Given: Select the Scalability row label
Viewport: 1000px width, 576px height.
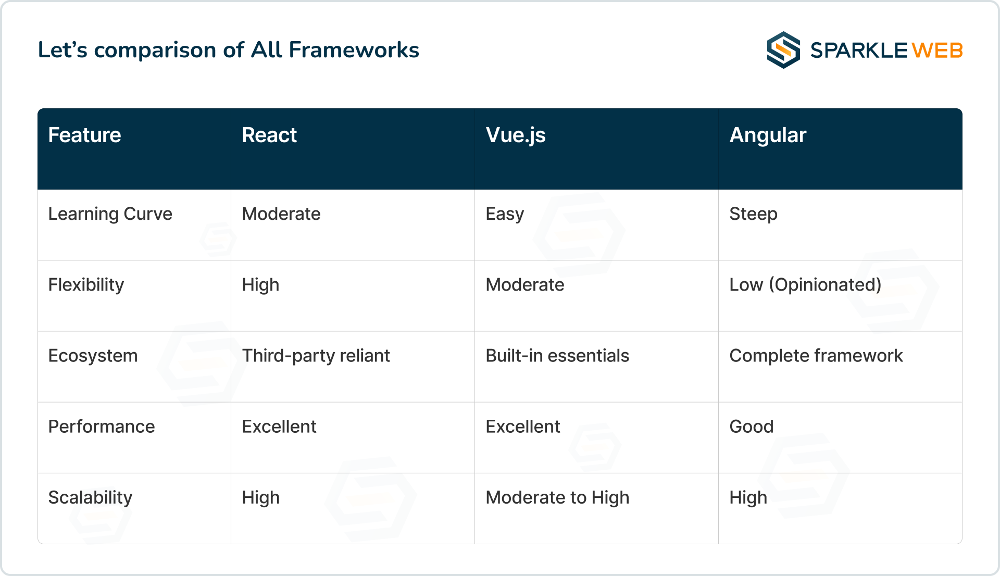Looking at the screenshot, I should coord(90,497).
